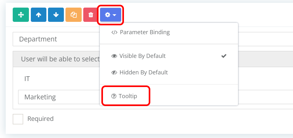Choose Hidden By Default option

pos(169,72)
